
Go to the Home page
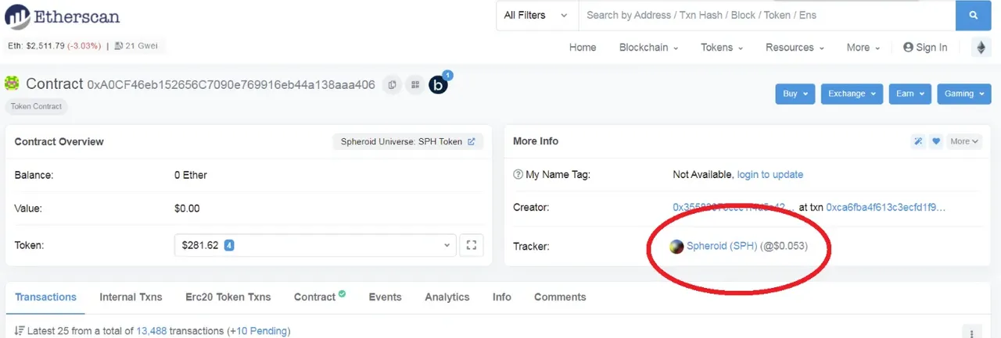(x=583, y=48)
